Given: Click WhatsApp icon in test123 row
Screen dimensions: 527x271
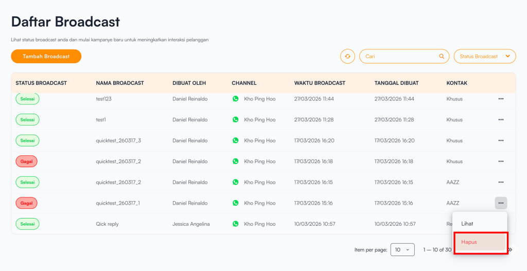Looking at the screenshot, I should [x=236, y=99].
